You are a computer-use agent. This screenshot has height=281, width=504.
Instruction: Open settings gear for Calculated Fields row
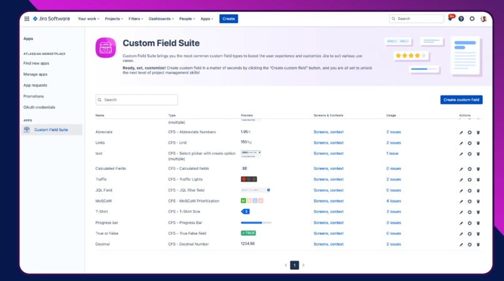(470, 169)
